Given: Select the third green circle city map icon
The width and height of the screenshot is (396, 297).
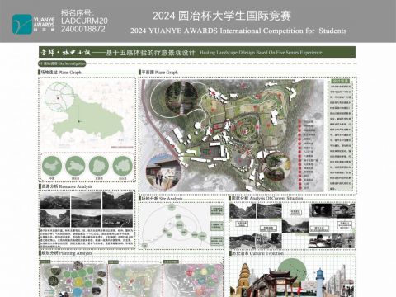Looking at the screenshot, I should pos(99,165).
